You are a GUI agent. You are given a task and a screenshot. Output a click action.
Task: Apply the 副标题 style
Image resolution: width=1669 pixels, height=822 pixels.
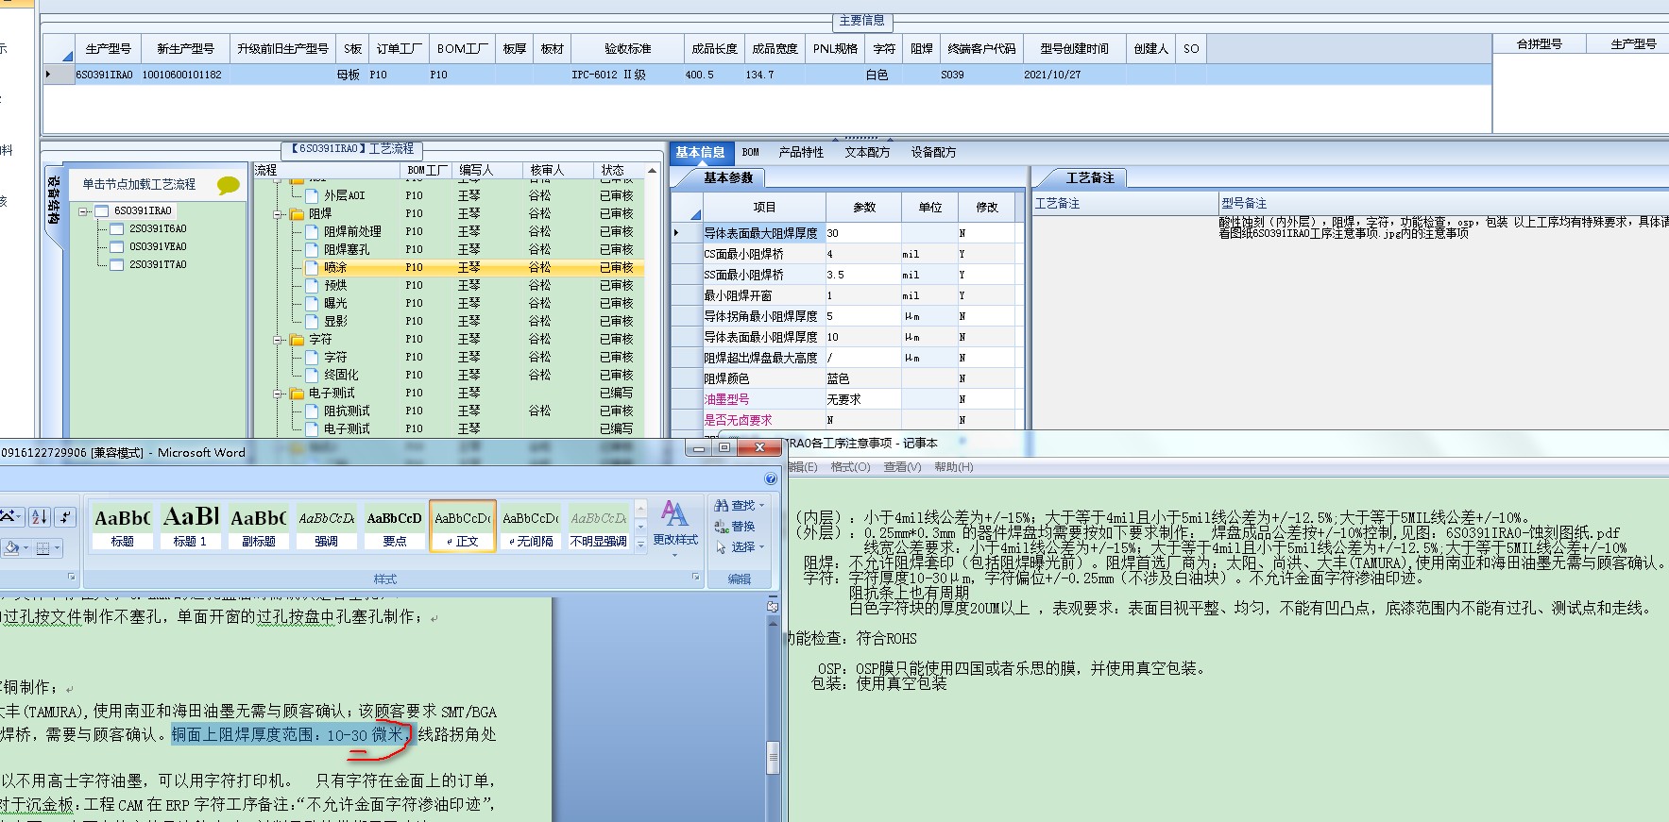pos(258,525)
